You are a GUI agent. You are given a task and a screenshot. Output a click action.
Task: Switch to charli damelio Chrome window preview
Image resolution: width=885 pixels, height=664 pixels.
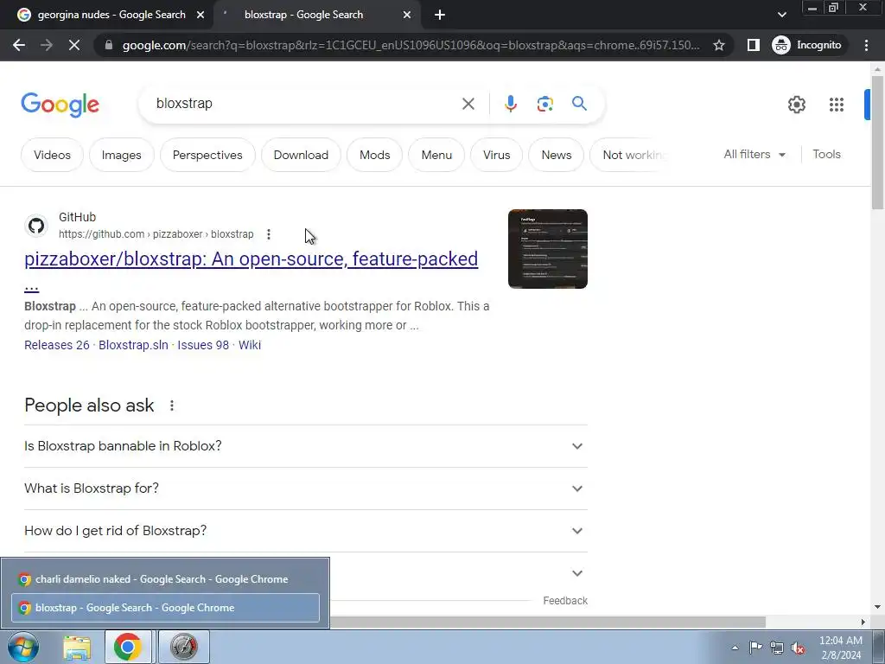pyautogui.click(x=165, y=579)
